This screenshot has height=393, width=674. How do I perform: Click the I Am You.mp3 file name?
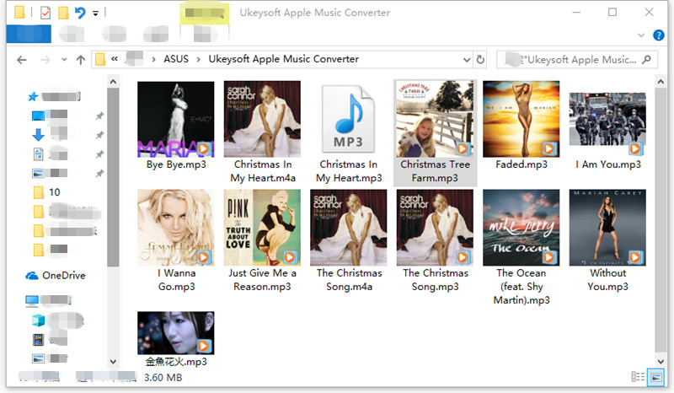pyautogui.click(x=608, y=164)
